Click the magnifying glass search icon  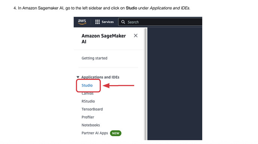click(123, 22)
